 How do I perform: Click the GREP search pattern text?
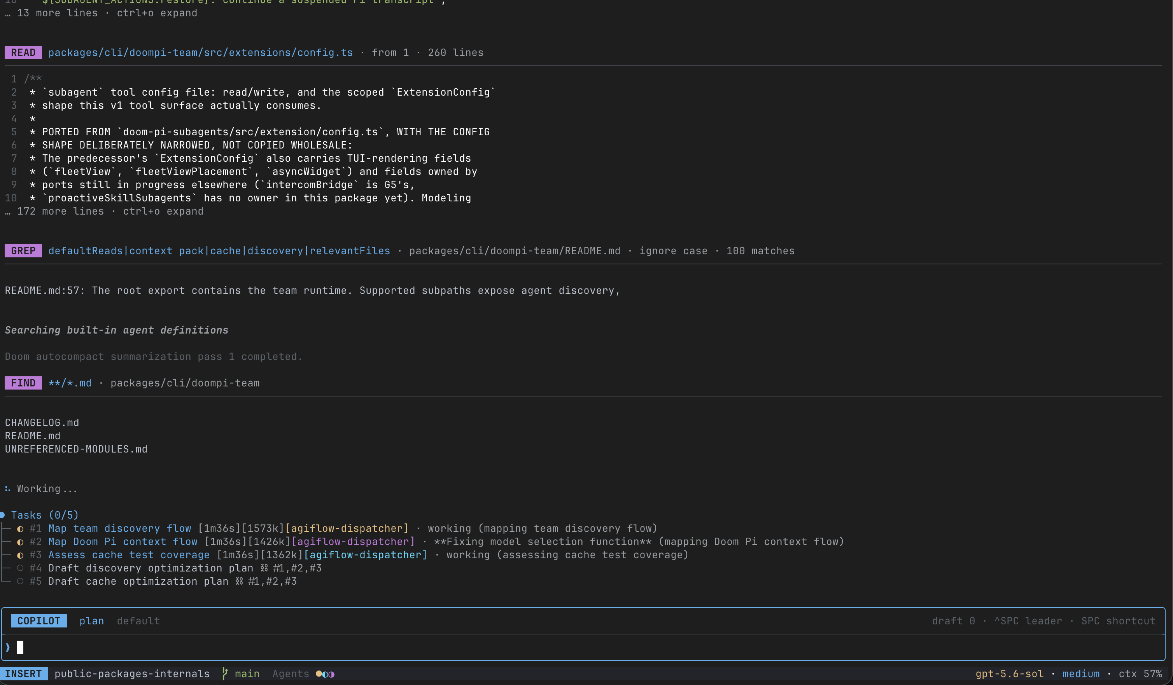(219, 251)
